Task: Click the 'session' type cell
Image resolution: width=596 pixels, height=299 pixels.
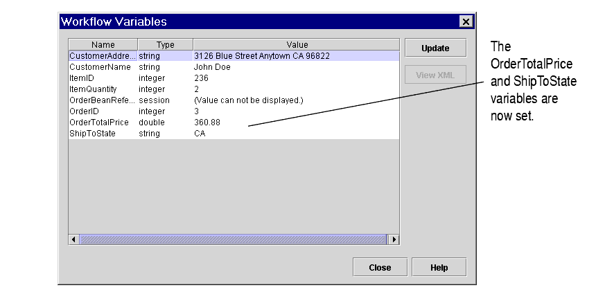Action: (x=154, y=100)
